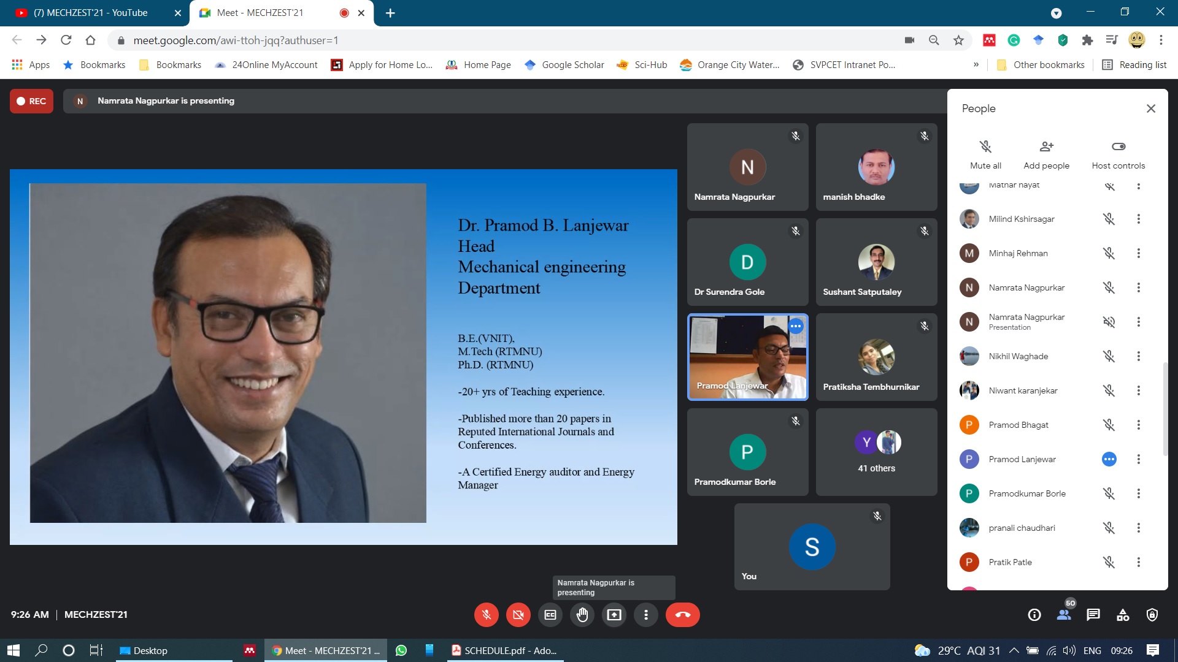Open the Windows Start menu
Viewport: 1178px width, 662px height.
(x=13, y=650)
